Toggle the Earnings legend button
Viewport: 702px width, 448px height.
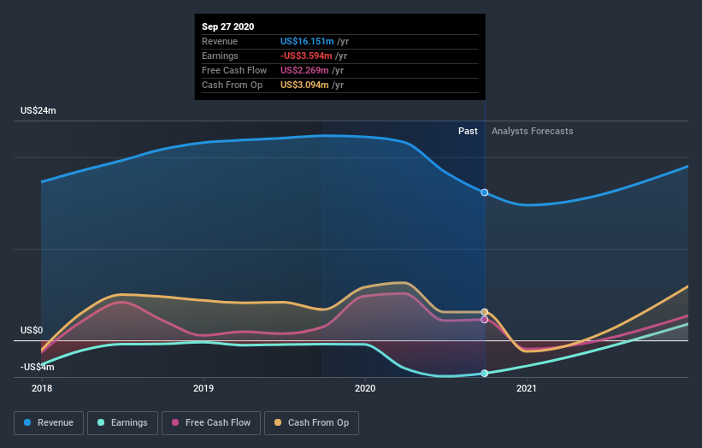(122, 423)
